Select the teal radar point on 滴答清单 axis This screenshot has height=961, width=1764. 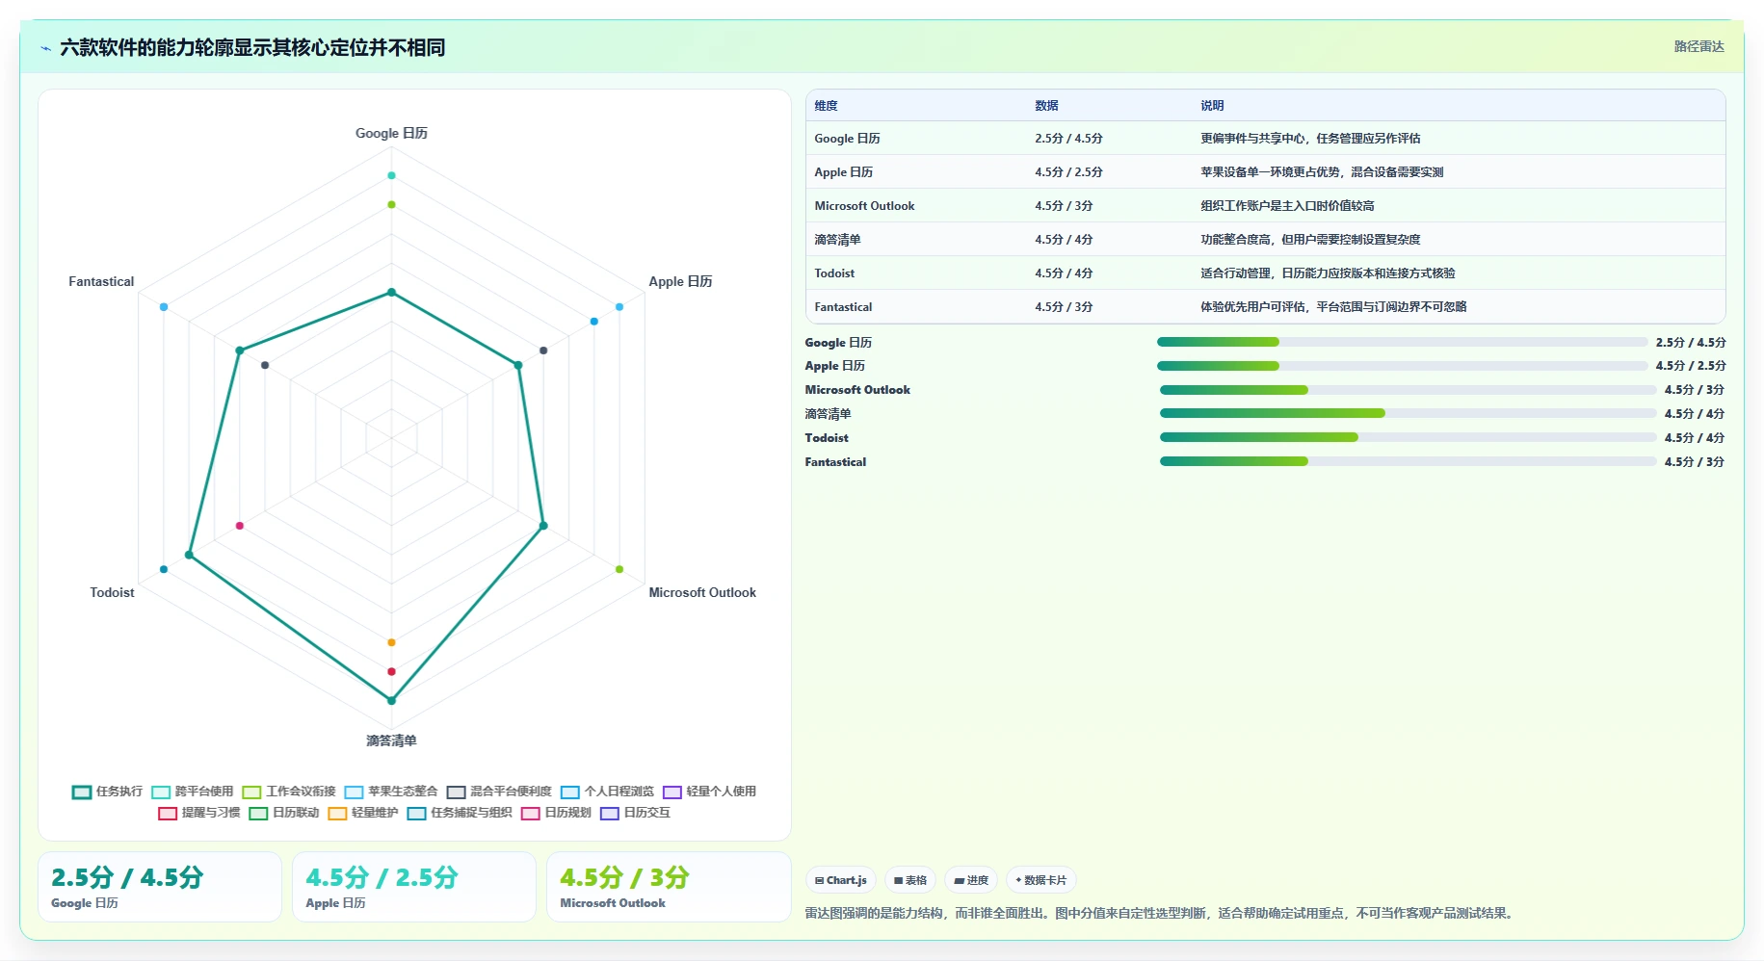coord(391,700)
